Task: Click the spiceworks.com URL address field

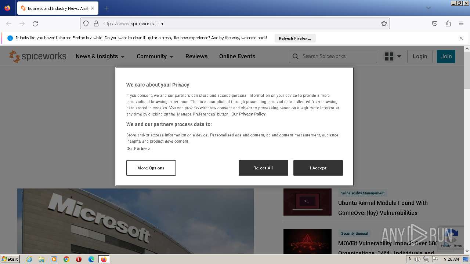Action: tap(235, 23)
